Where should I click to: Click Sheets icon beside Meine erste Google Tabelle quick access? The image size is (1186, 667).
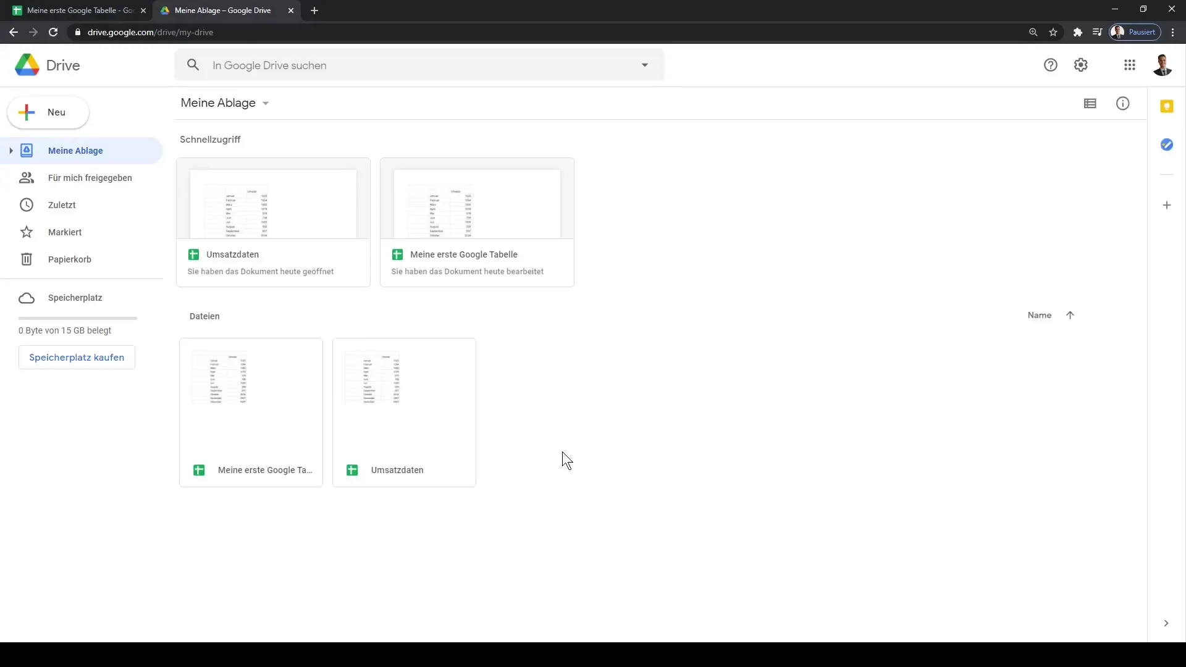point(397,254)
